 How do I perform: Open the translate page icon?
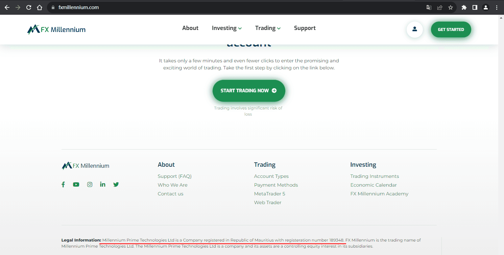[429, 7]
